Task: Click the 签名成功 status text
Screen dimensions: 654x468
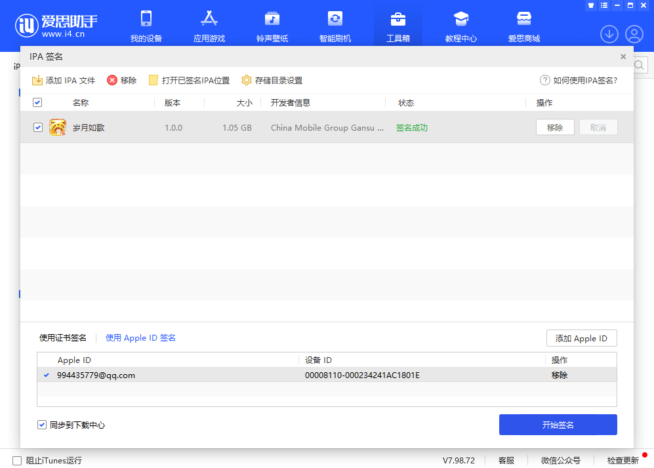Action: (412, 128)
